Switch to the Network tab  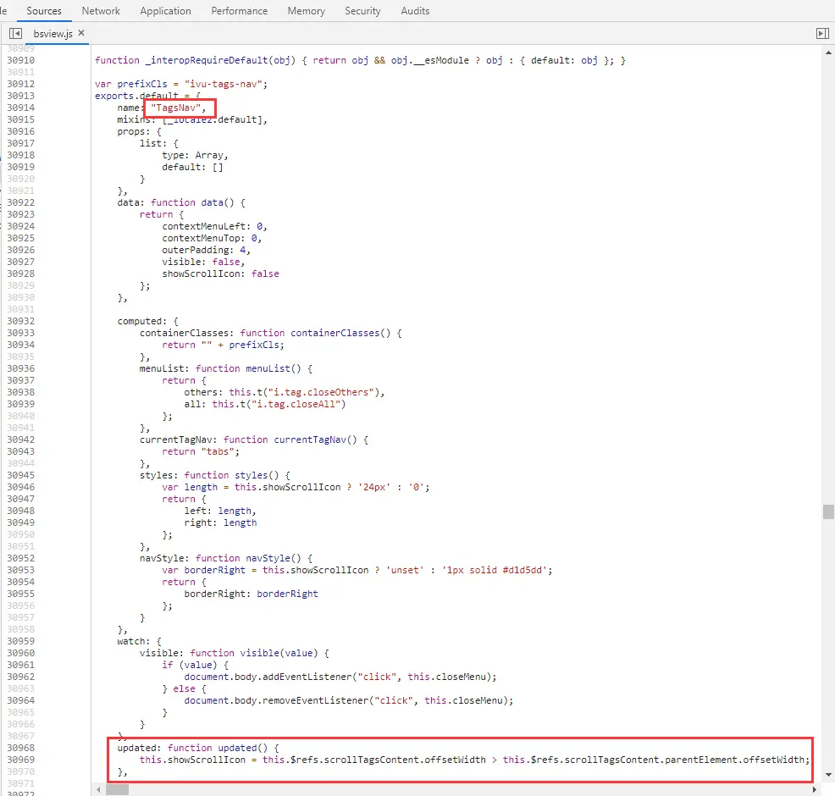(101, 11)
